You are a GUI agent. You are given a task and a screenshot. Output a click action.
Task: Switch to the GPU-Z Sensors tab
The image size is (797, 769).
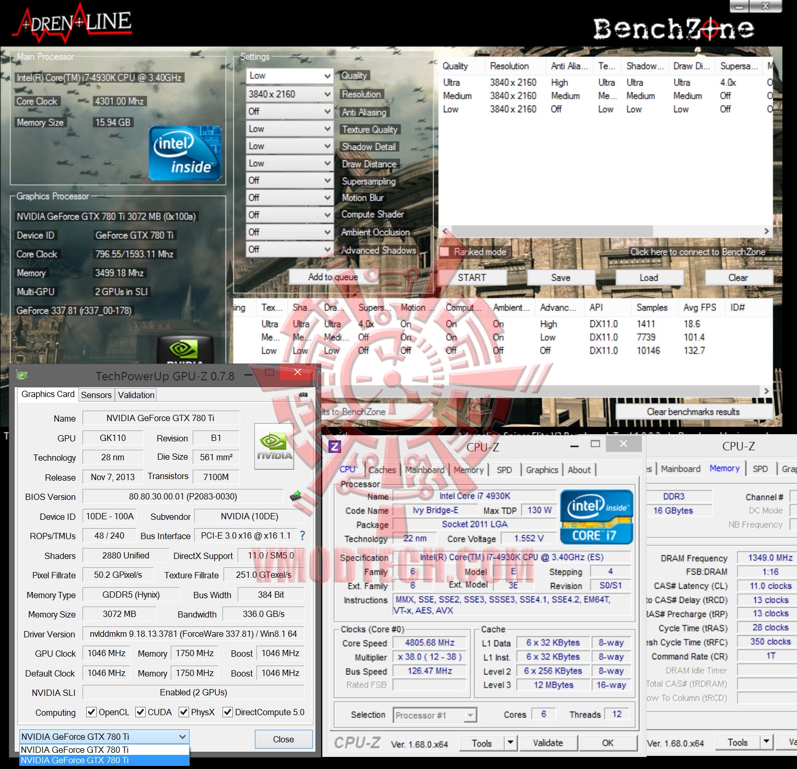pyautogui.click(x=96, y=395)
